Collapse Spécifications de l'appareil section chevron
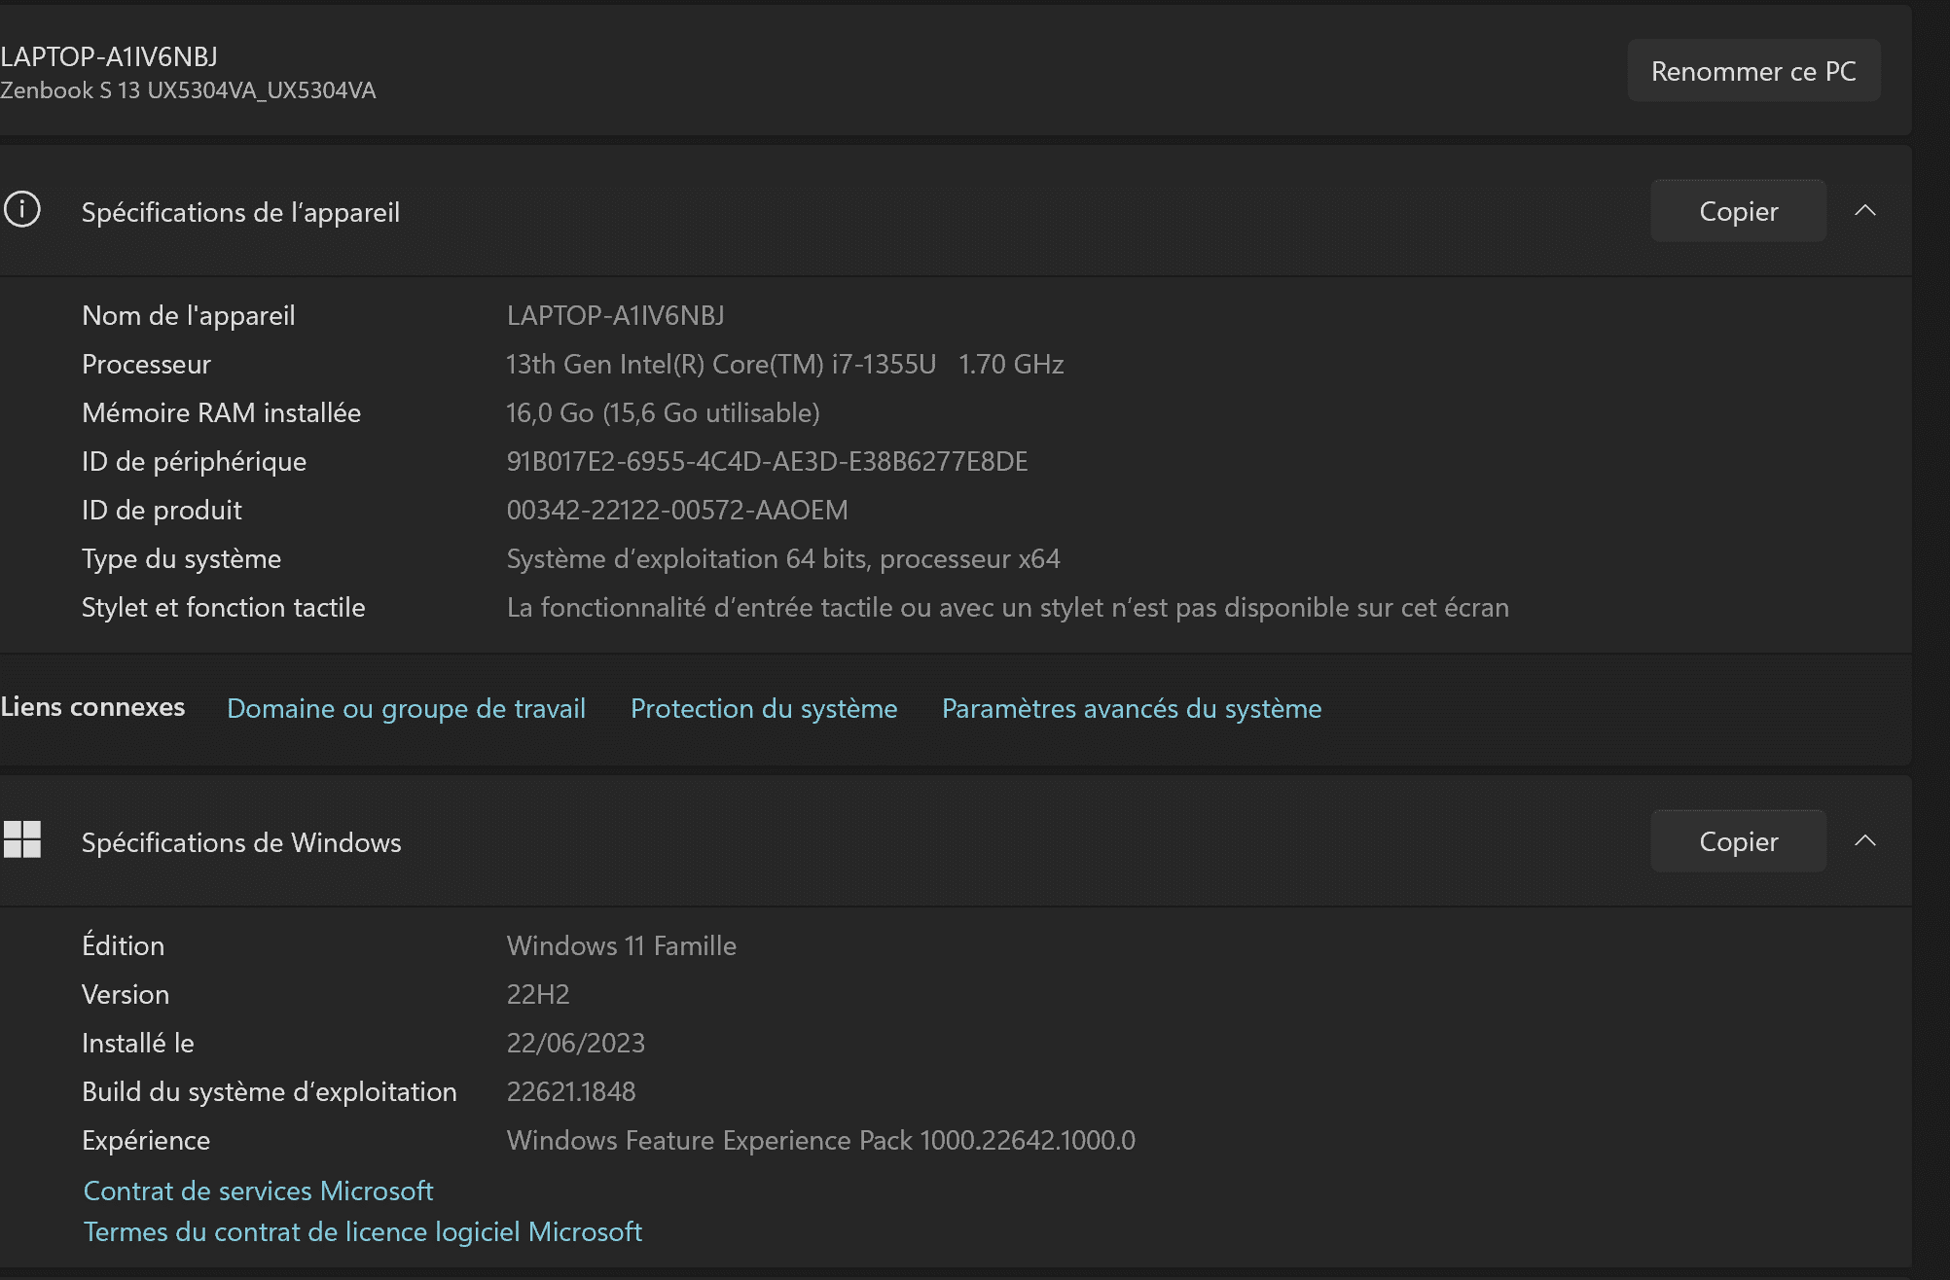 (x=1864, y=211)
